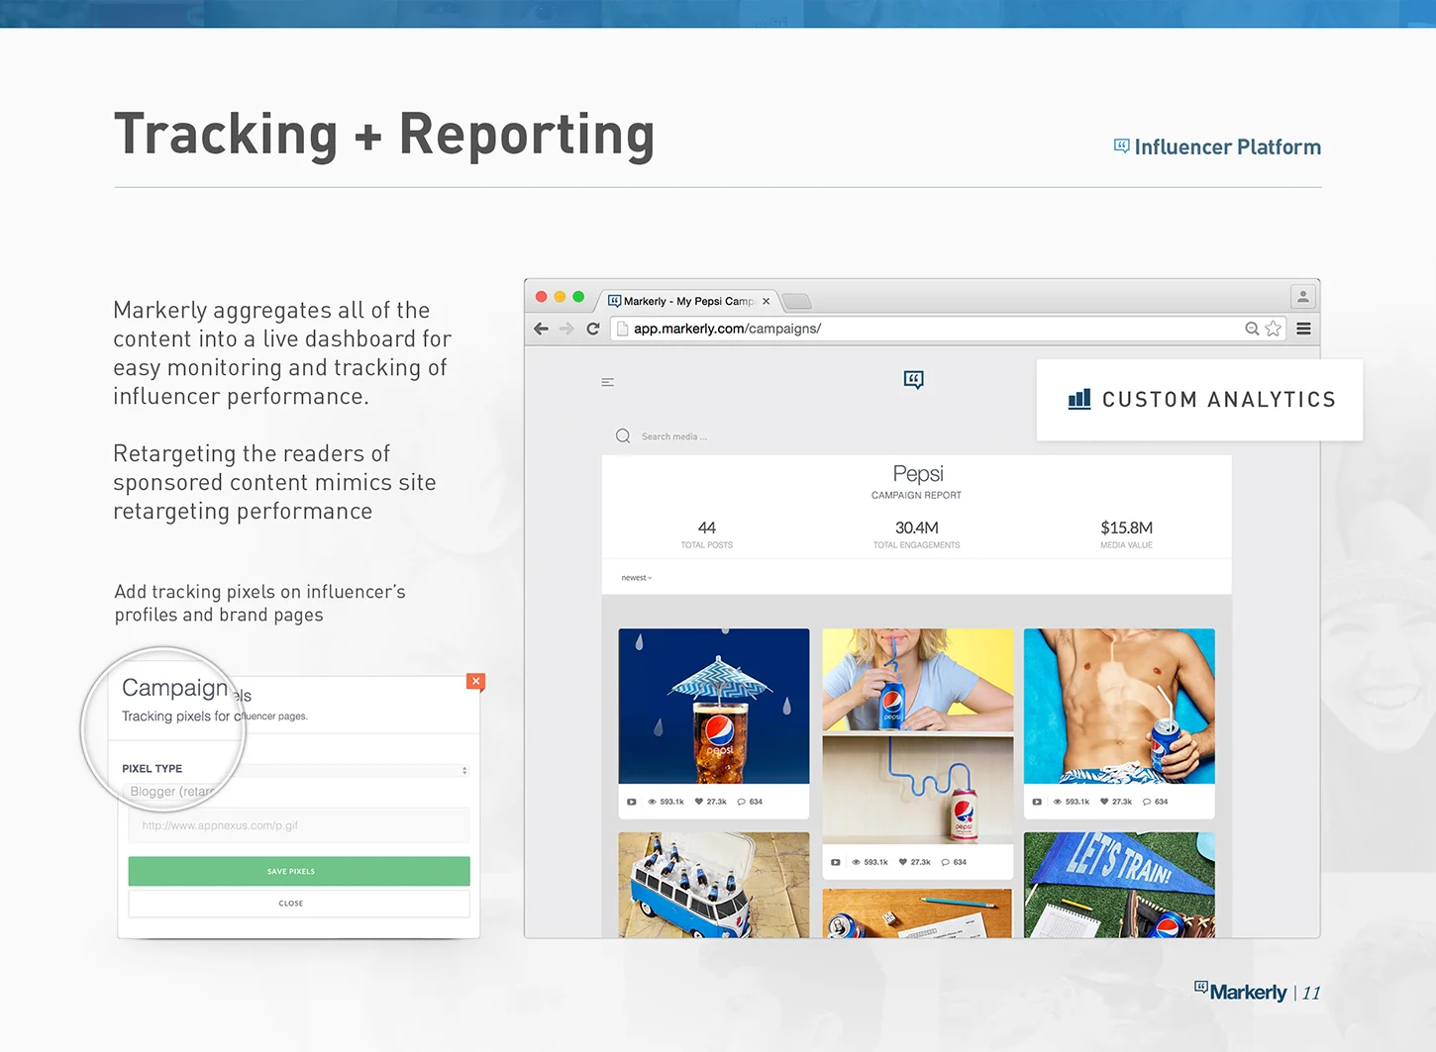Image resolution: width=1436 pixels, height=1052 pixels.
Task: Open the newest sort dropdown
Action: 637,577
